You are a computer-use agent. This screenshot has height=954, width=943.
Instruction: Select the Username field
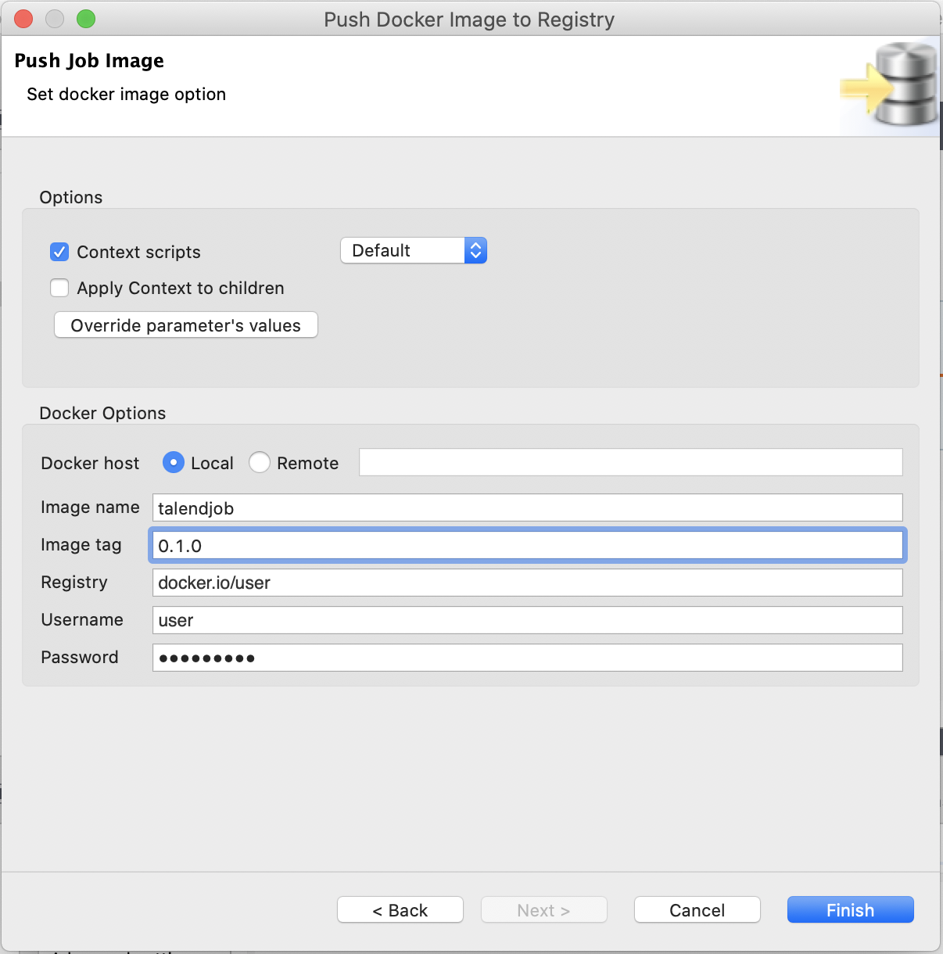tap(527, 620)
